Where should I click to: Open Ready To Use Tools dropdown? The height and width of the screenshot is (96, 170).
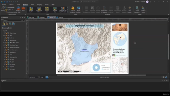coord(21,12)
